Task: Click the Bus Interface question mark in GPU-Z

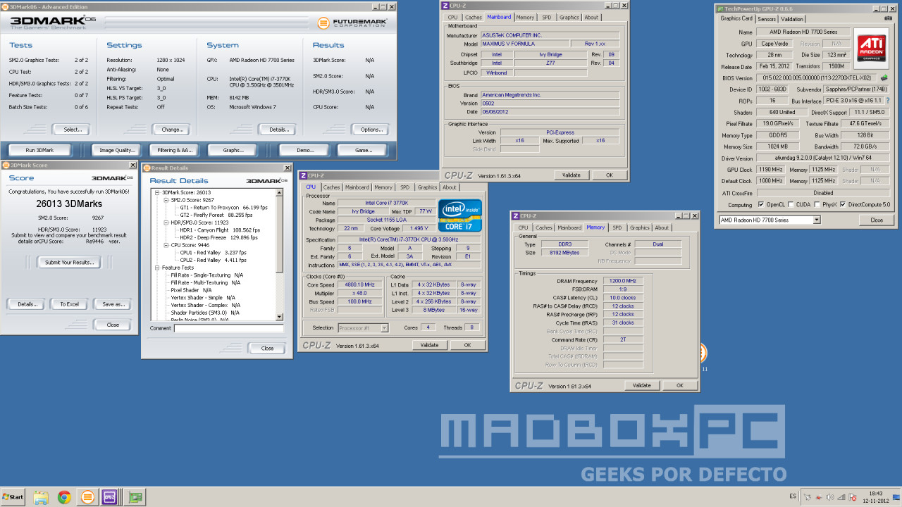Action: 887,101
